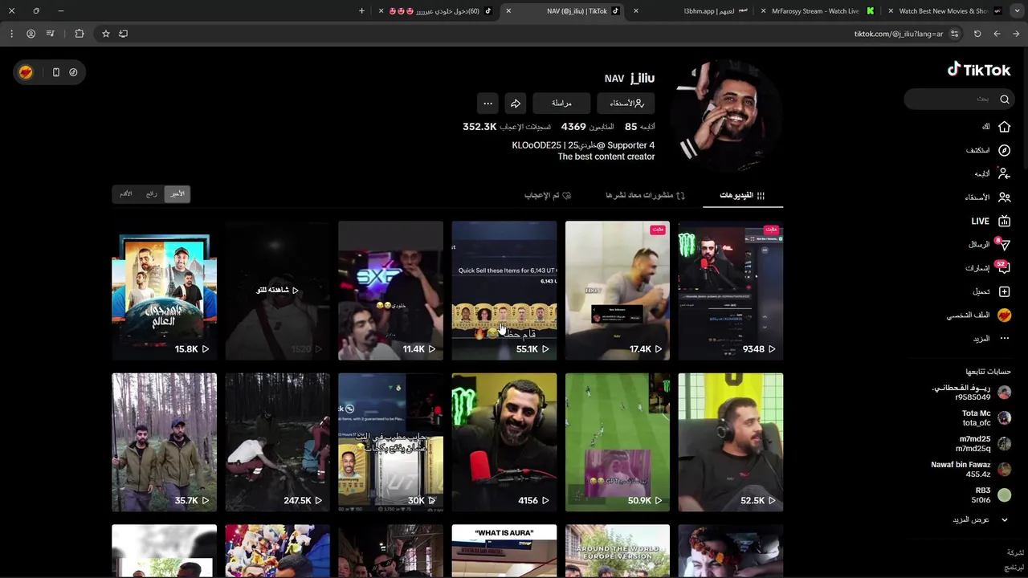Open the Friends (الأصدقاء) sidebar icon
This screenshot has width=1028, height=578.
point(1004,197)
